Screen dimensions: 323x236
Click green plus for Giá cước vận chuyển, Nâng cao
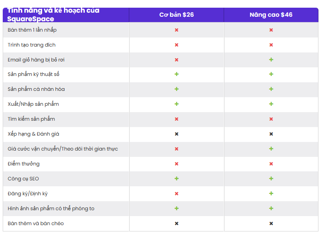pyautogui.click(x=271, y=149)
